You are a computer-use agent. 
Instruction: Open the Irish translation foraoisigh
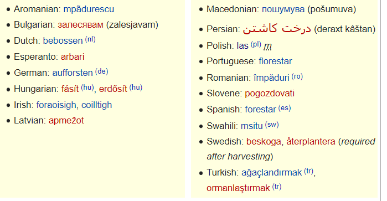pos(56,105)
